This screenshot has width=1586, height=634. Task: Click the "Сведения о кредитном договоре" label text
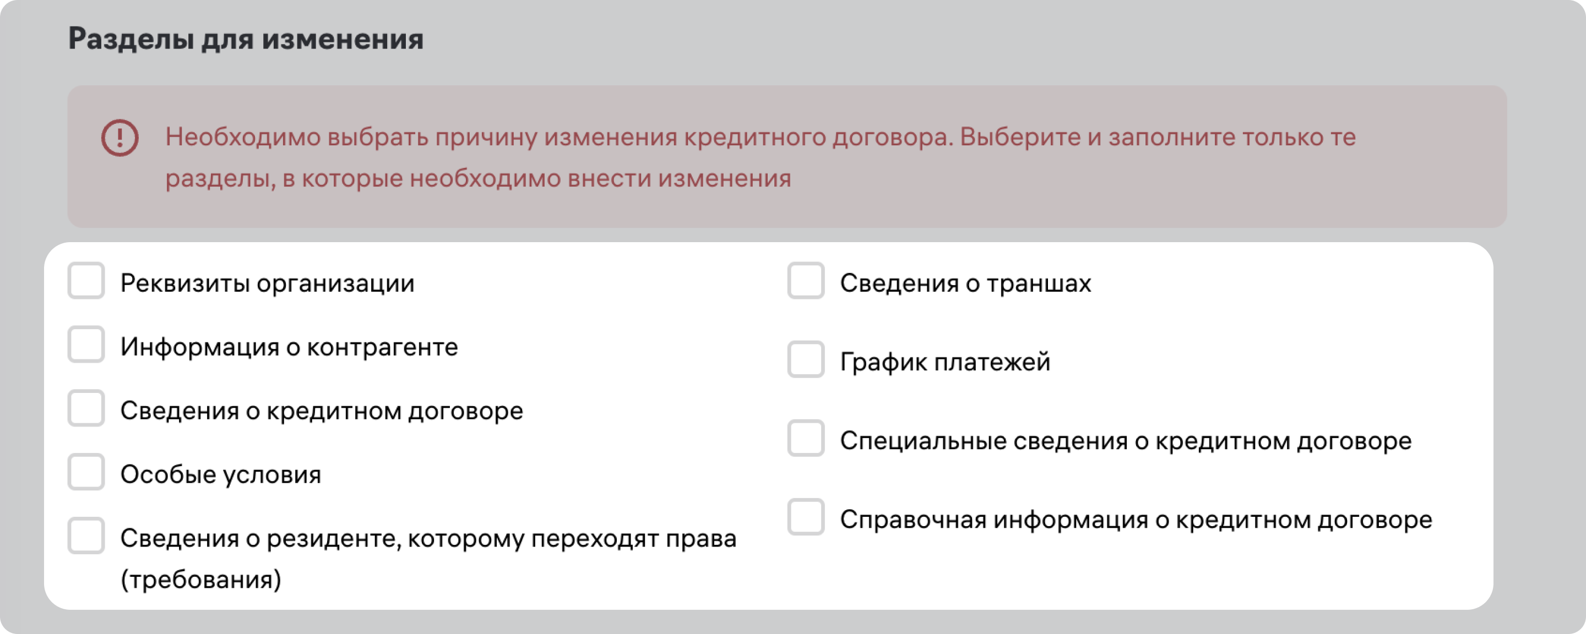click(322, 411)
